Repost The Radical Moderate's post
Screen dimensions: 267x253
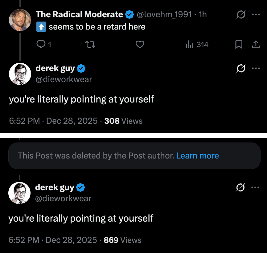pyautogui.click(x=90, y=45)
